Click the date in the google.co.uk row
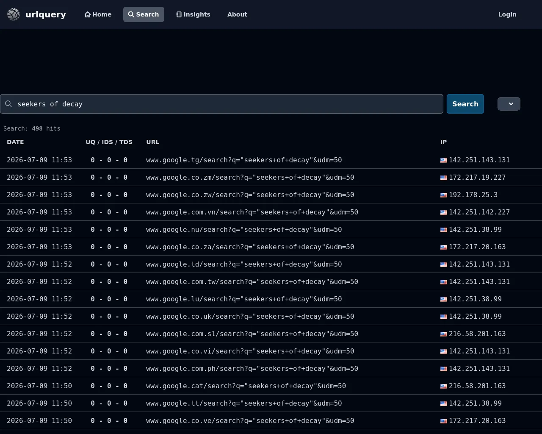542x434 pixels. pyautogui.click(x=39, y=317)
